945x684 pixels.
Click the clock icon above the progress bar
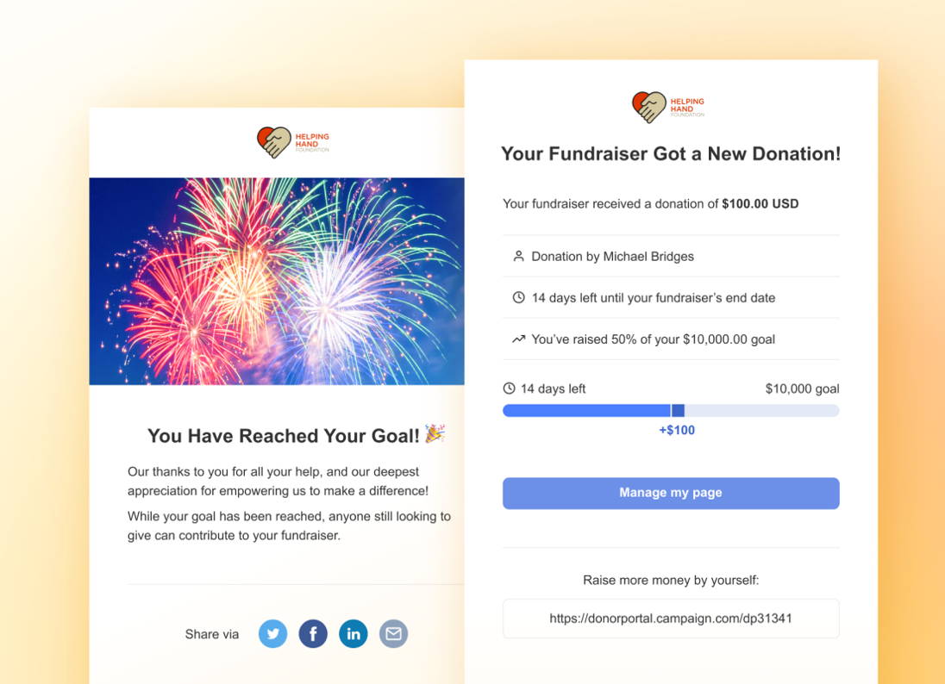point(510,389)
